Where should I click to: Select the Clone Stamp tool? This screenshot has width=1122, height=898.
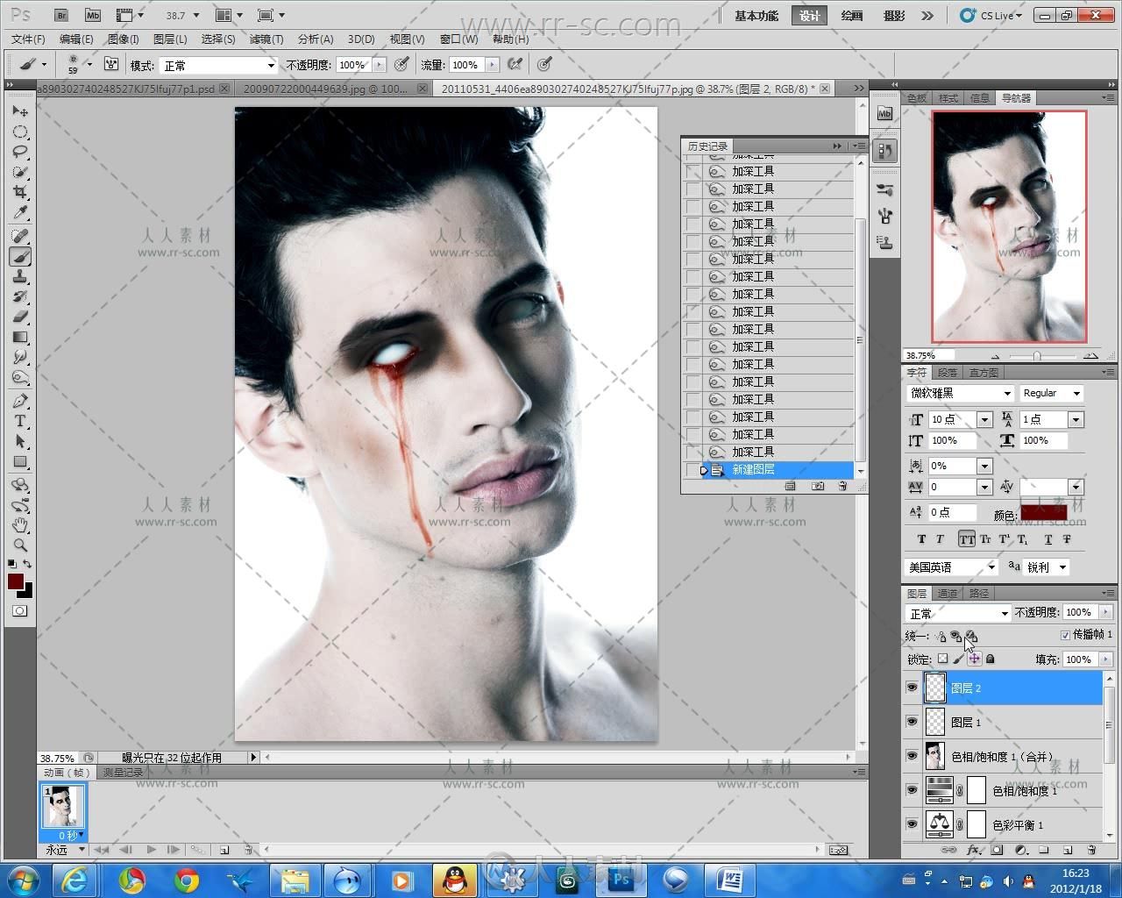(20, 277)
